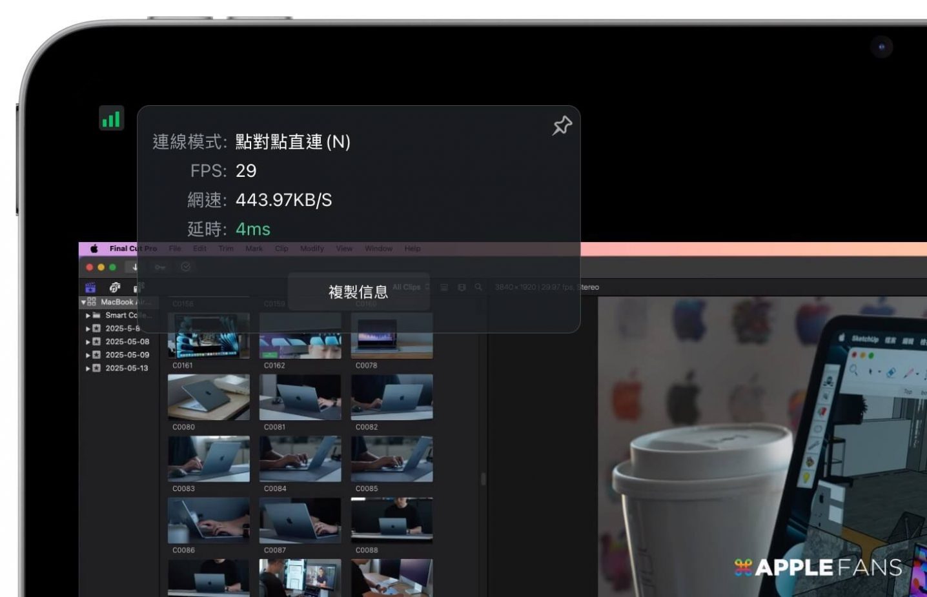Show the Libraries sidebar clapperboard icon

tap(90, 288)
